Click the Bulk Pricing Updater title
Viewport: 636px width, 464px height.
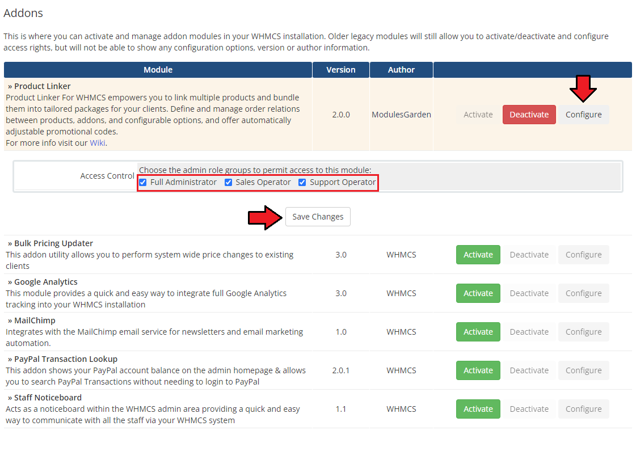53,243
